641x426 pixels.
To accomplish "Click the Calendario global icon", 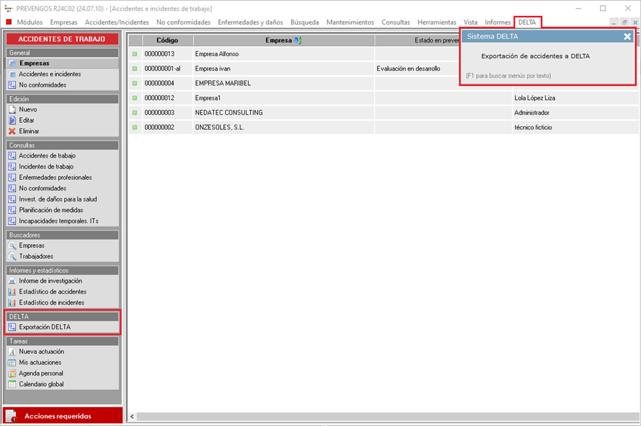I will pyautogui.click(x=12, y=385).
